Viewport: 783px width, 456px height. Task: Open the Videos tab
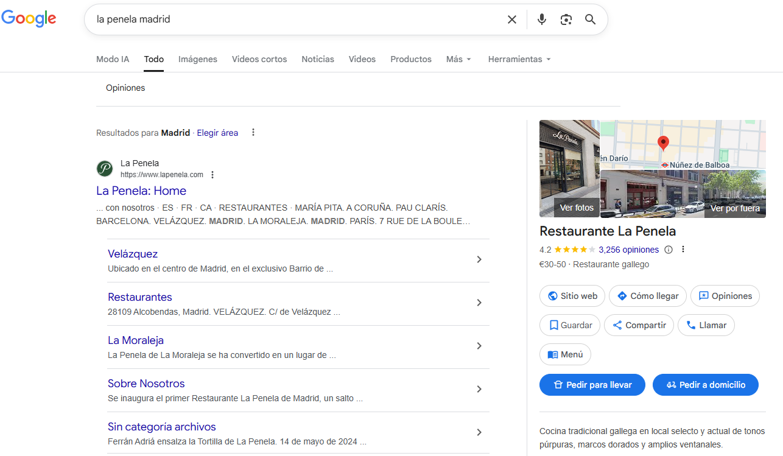click(362, 59)
